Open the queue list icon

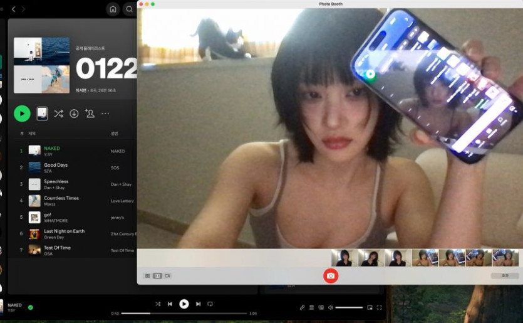click(x=311, y=307)
